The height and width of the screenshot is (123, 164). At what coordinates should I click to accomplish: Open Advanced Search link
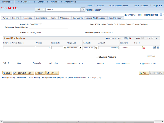click(93, 10)
